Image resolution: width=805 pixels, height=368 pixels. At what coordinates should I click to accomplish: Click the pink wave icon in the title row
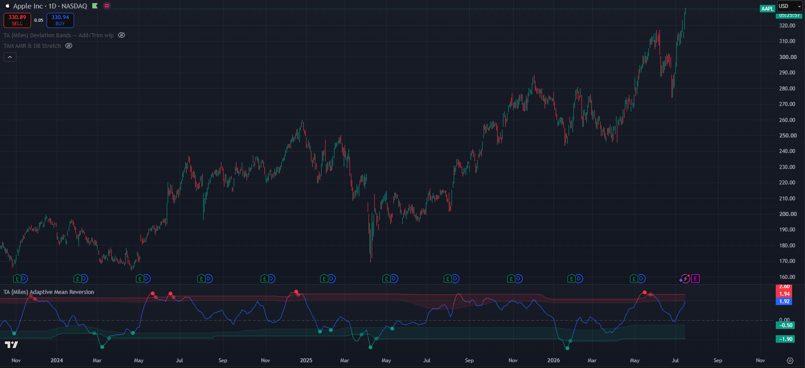click(107, 6)
